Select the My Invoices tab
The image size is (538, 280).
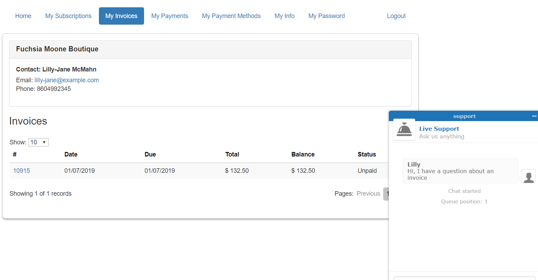click(x=121, y=16)
